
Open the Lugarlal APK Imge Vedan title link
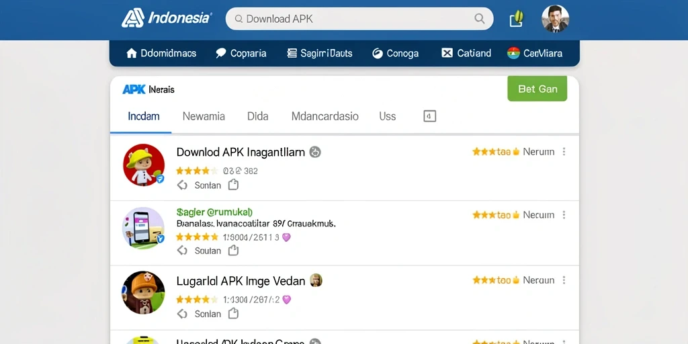click(x=241, y=281)
